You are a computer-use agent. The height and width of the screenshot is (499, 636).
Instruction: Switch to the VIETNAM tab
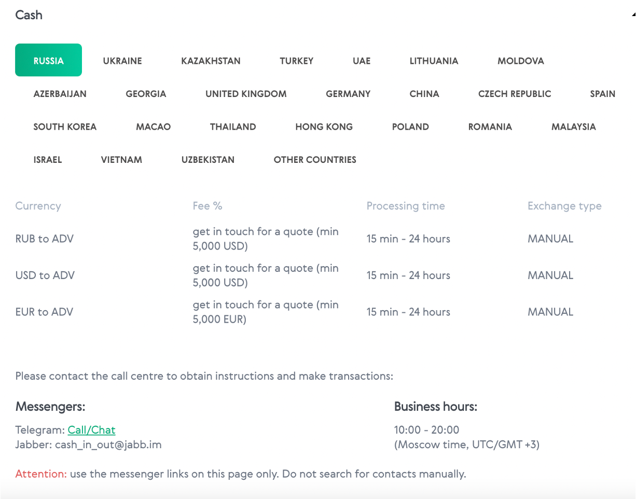pyautogui.click(x=121, y=160)
